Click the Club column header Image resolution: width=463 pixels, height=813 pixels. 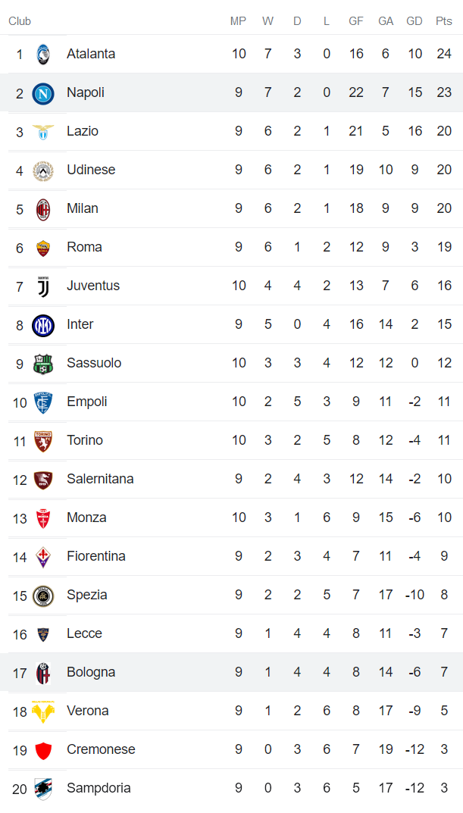pos(20,21)
